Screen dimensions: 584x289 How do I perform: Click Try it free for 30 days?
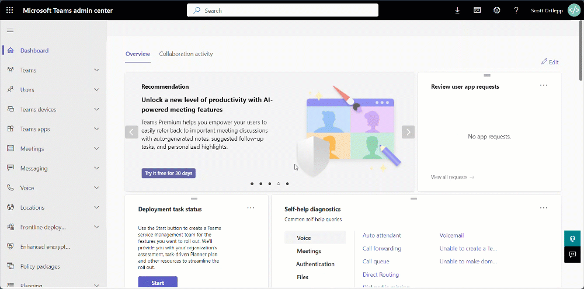point(168,173)
